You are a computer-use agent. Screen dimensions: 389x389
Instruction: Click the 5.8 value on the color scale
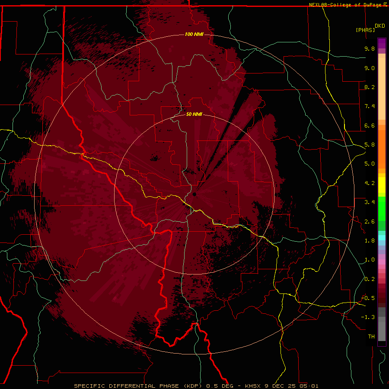coord(370,145)
